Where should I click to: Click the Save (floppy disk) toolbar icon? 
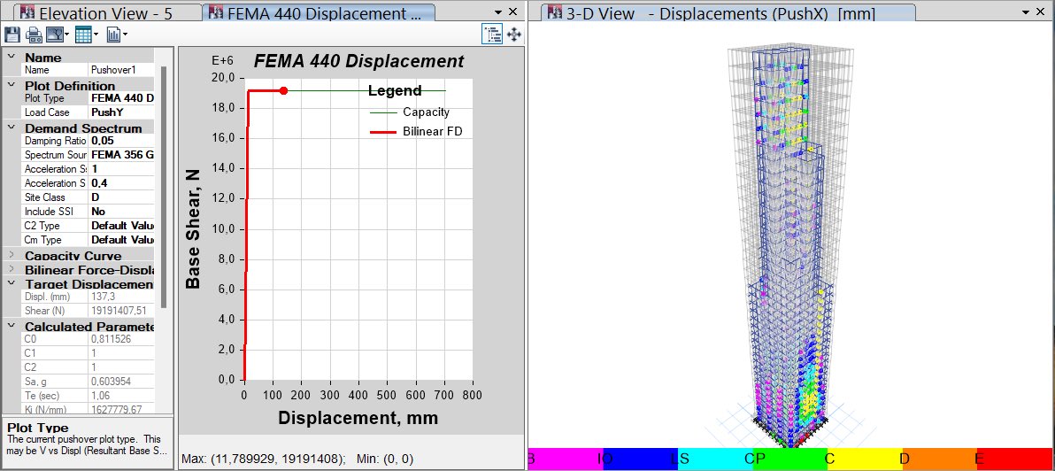pyautogui.click(x=12, y=35)
